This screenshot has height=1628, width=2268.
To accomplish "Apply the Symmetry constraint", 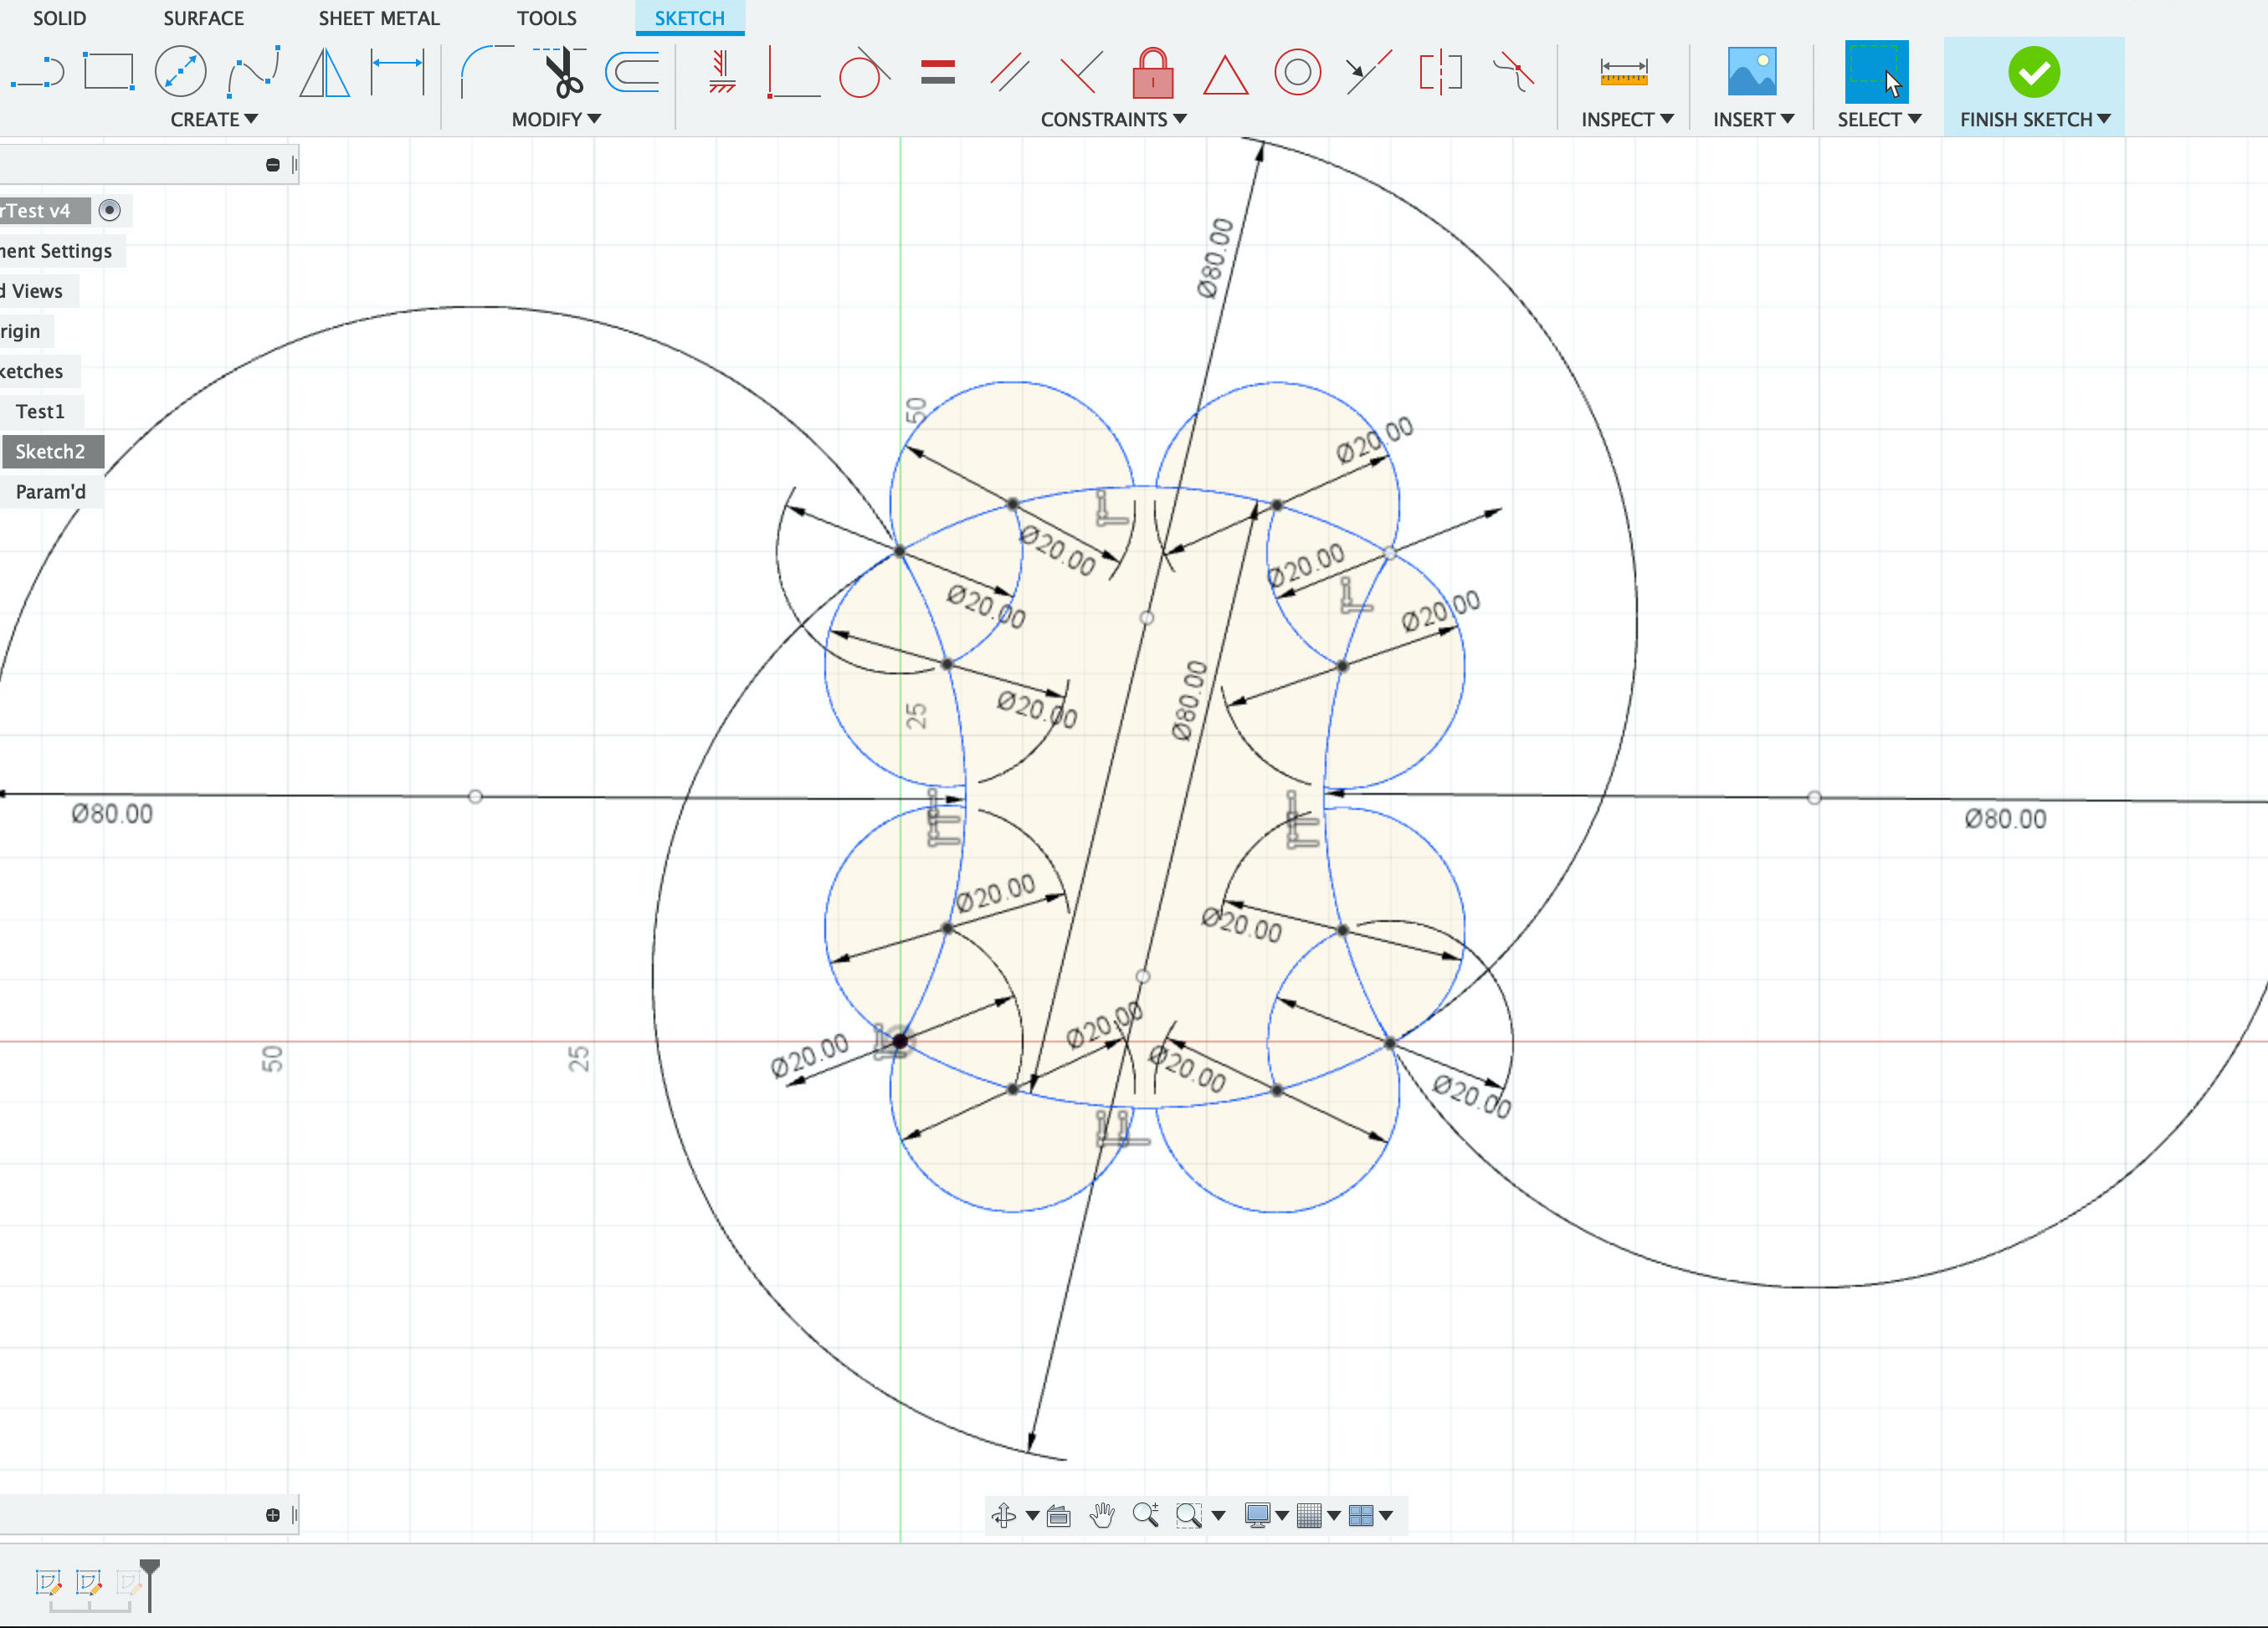I will [x=1440, y=73].
